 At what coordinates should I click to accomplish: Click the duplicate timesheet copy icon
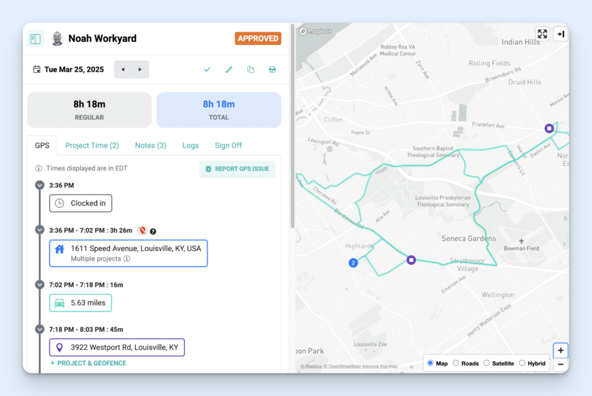tap(250, 69)
